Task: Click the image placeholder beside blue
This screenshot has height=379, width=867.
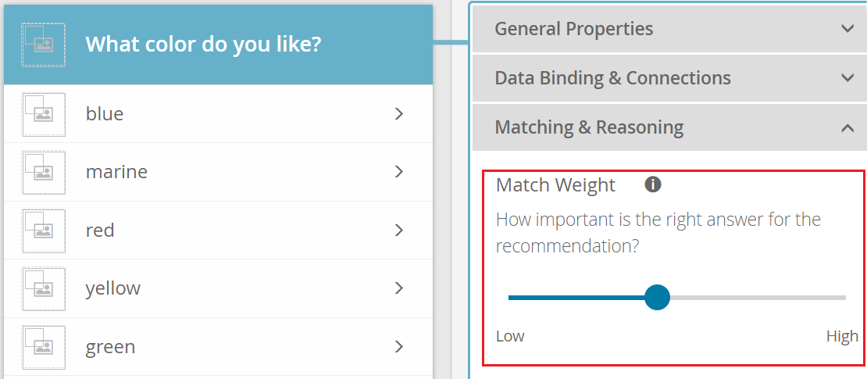Action: click(44, 114)
